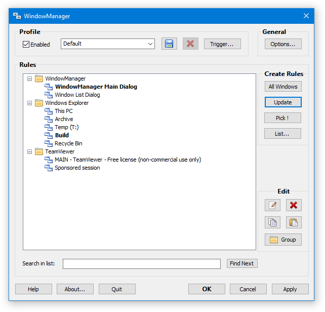Select the Recycle Bin rule
Image resolution: width=325 pixels, height=312 pixels.
(68, 143)
